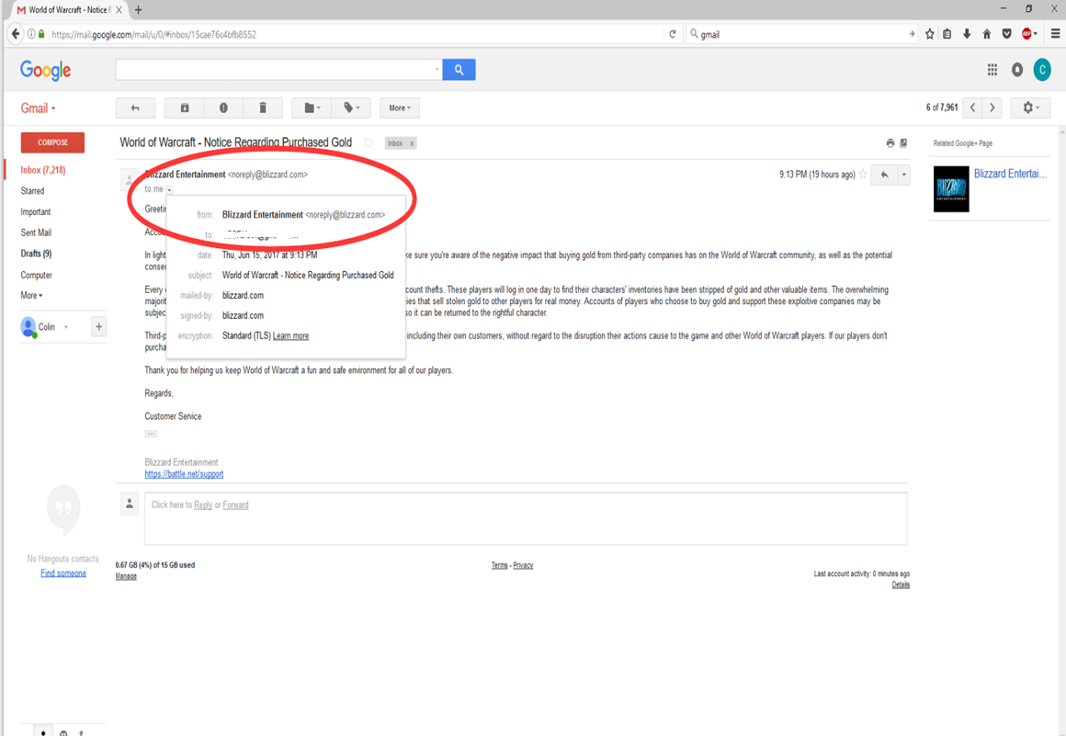This screenshot has width=1066, height=736.
Task: Open account avatar C
Action: coord(1042,69)
